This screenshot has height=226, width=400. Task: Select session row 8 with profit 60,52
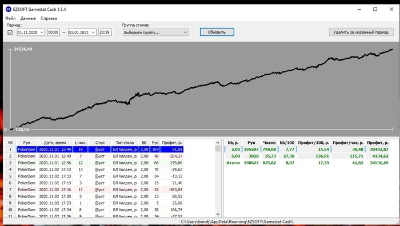click(94, 196)
